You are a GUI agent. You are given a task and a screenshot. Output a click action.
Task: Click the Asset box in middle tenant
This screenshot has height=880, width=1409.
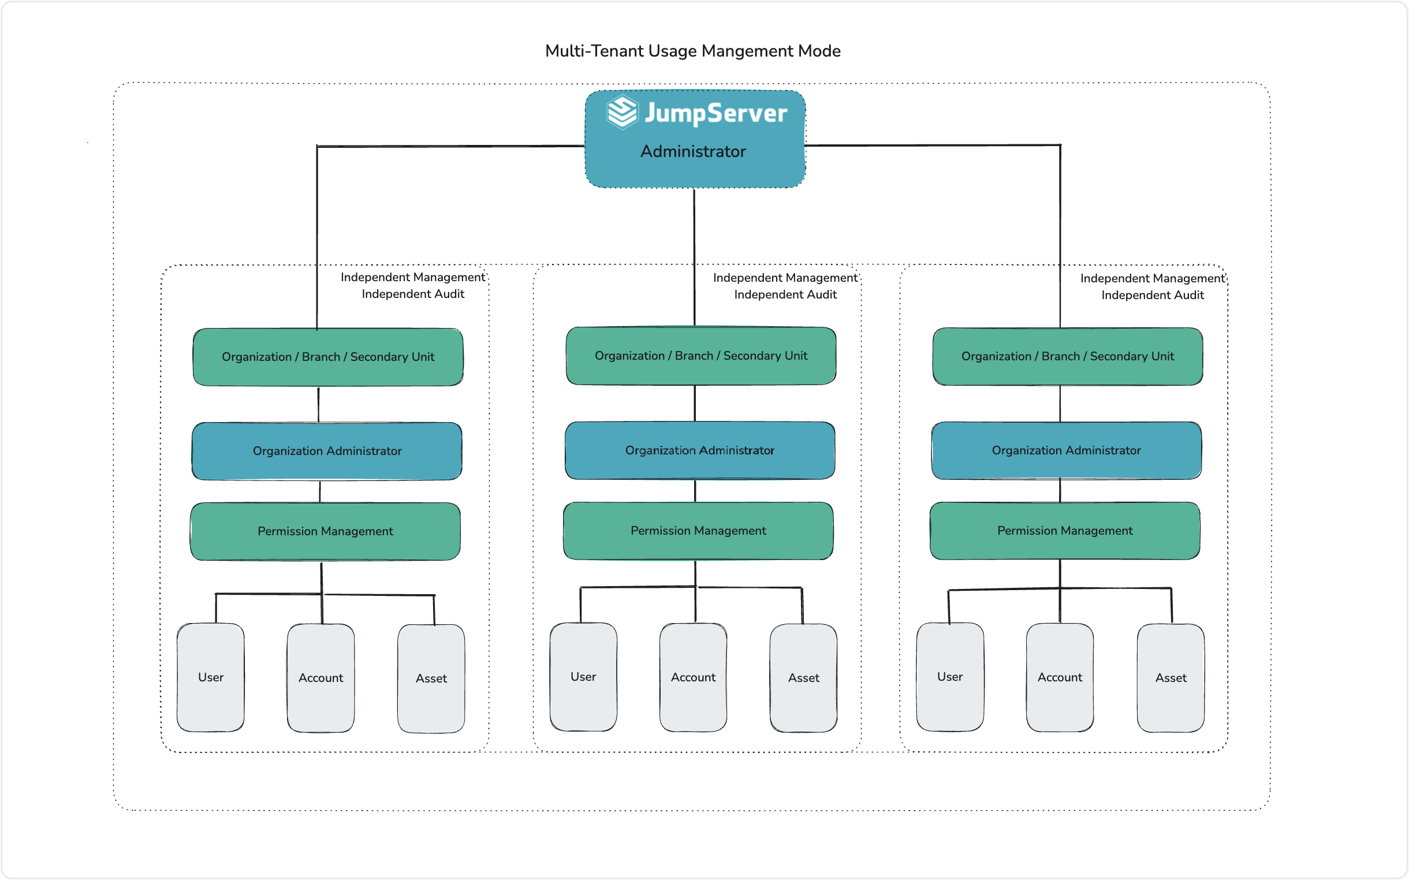[804, 678]
